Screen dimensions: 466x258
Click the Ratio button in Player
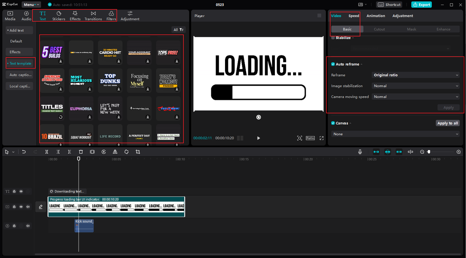click(x=310, y=138)
